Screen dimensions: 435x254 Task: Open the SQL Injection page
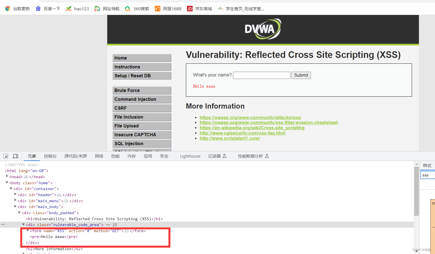pos(142,143)
